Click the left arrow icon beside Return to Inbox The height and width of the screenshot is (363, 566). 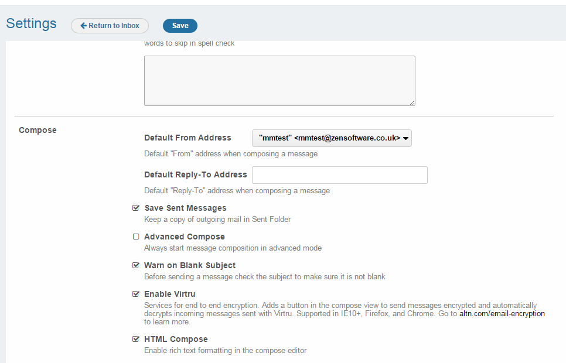tap(83, 26)
